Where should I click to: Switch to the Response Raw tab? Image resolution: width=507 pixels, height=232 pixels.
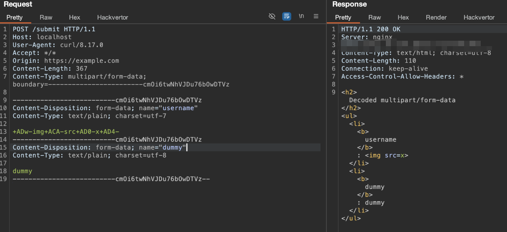tap(374, 17)
